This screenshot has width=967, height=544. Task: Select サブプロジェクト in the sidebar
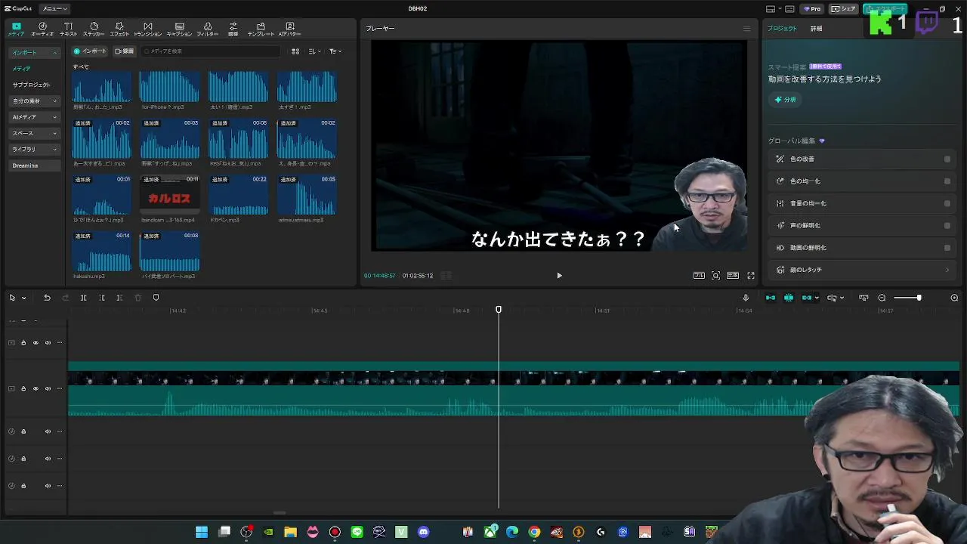tap(31, 85)
